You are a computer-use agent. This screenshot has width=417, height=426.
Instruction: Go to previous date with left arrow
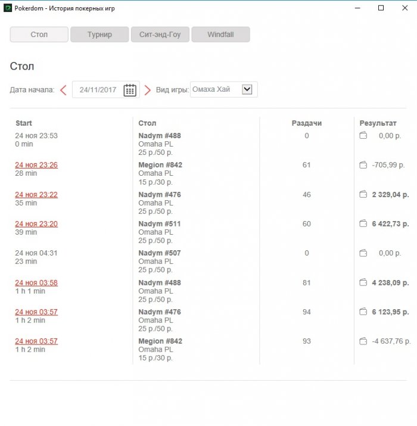click(63, 90)
